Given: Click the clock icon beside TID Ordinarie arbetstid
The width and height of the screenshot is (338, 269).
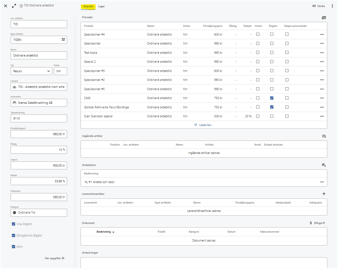Looking at the screenshot, I should [x=21, y=6].
